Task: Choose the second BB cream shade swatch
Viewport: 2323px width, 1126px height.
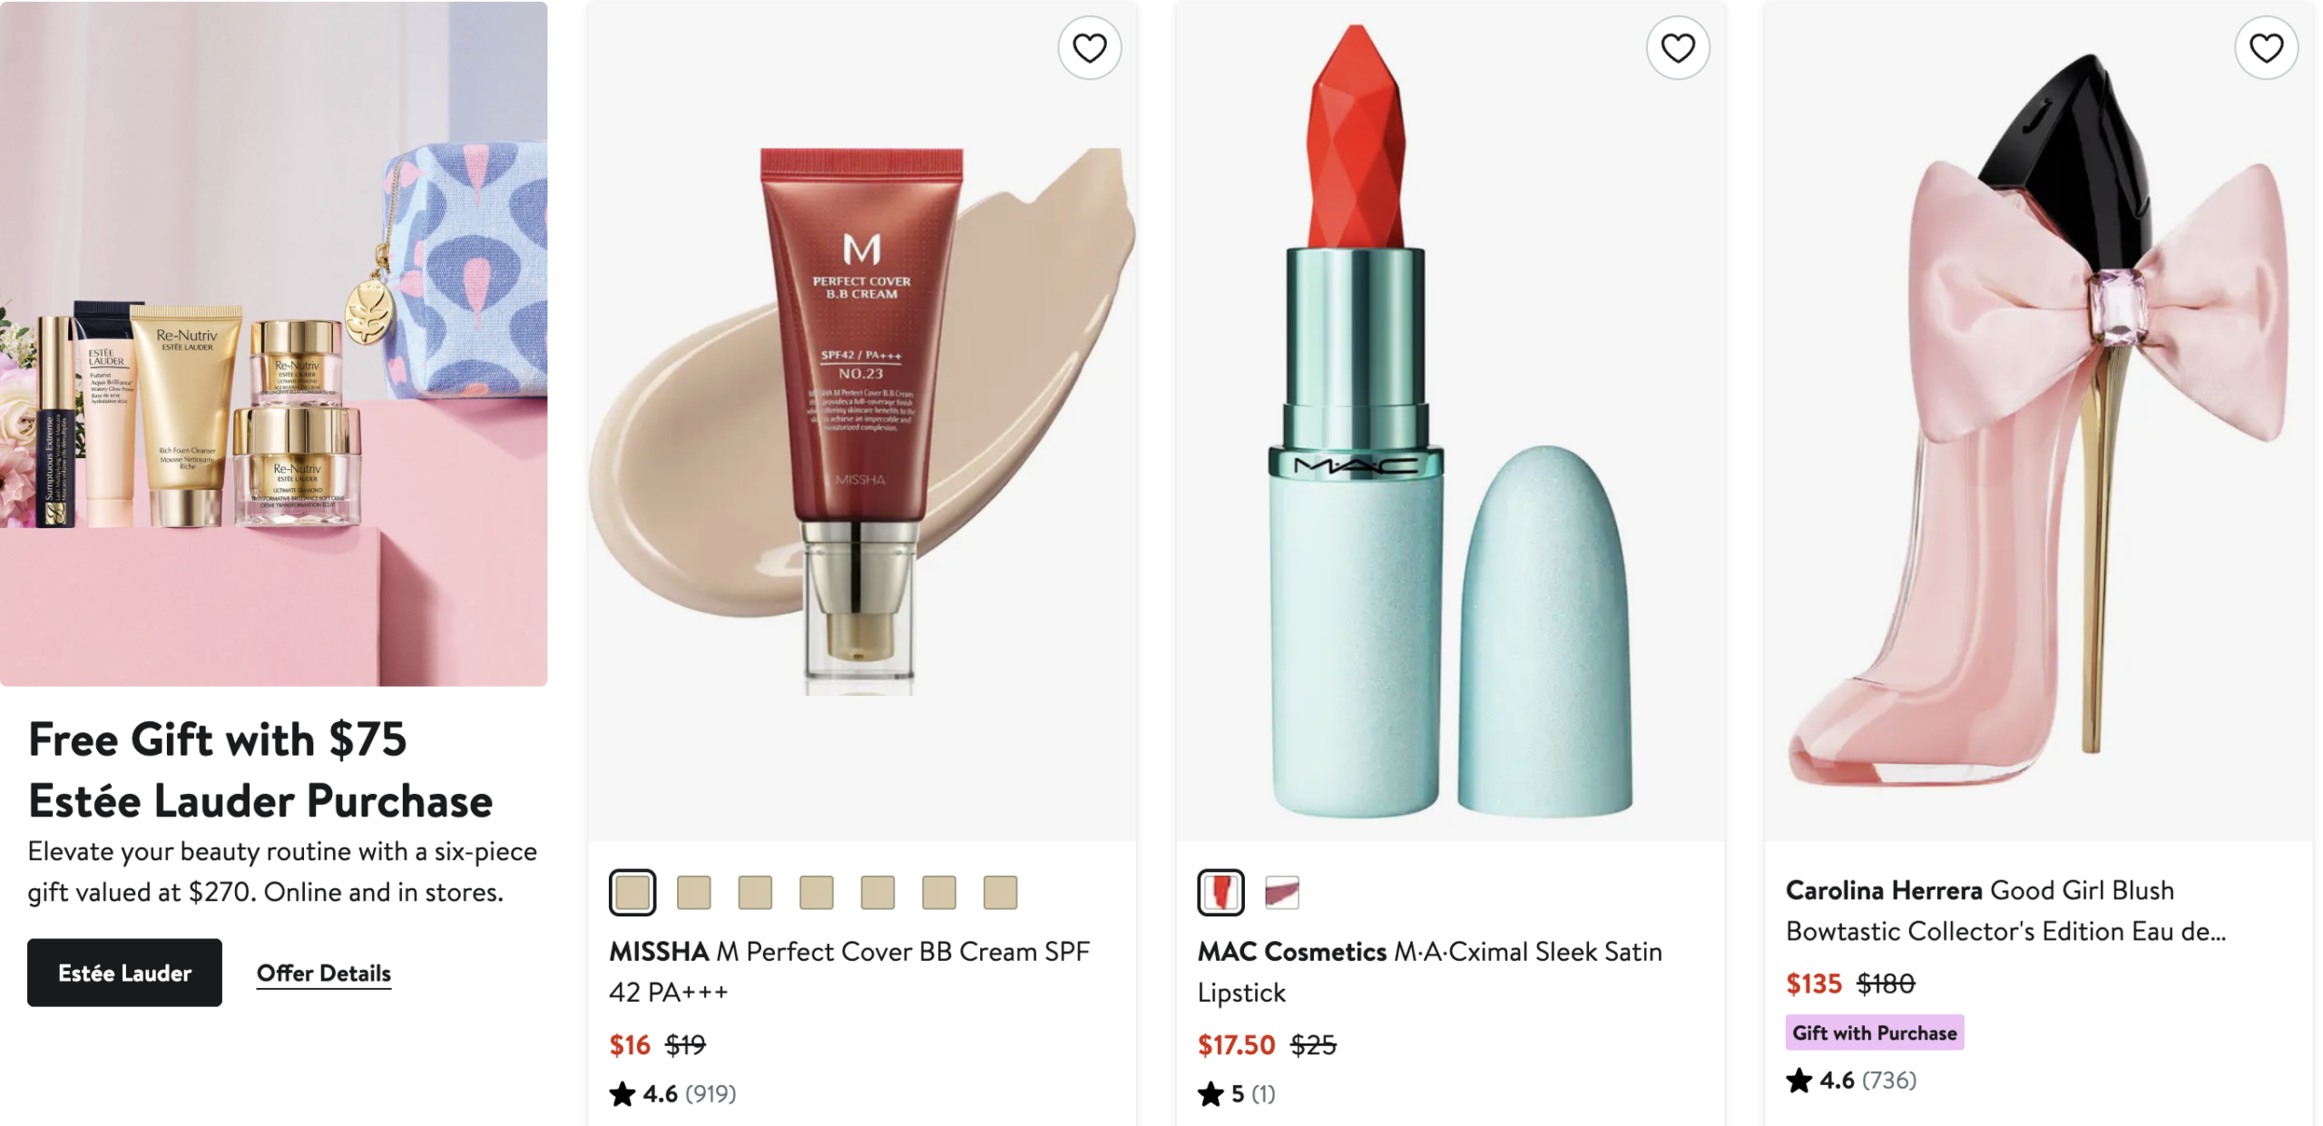Action: tap(693, 892)
